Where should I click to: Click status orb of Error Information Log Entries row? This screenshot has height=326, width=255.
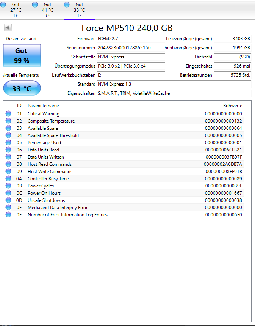pyautogui.click(x=8, y=214)
